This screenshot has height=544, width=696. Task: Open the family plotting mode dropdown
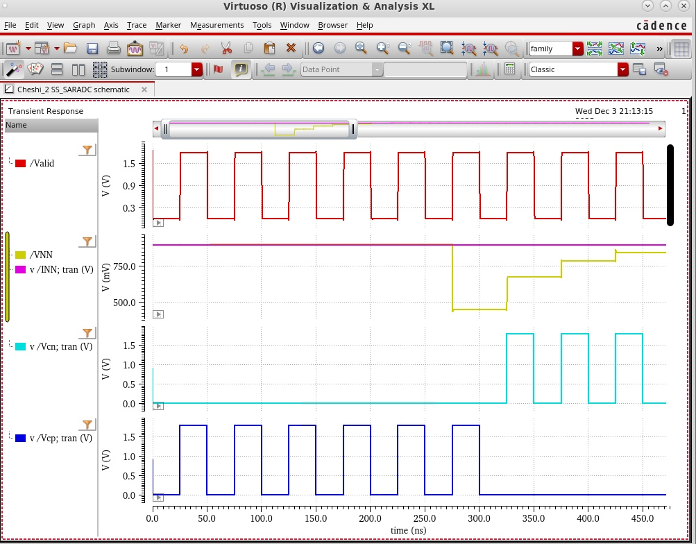[577, 49]
